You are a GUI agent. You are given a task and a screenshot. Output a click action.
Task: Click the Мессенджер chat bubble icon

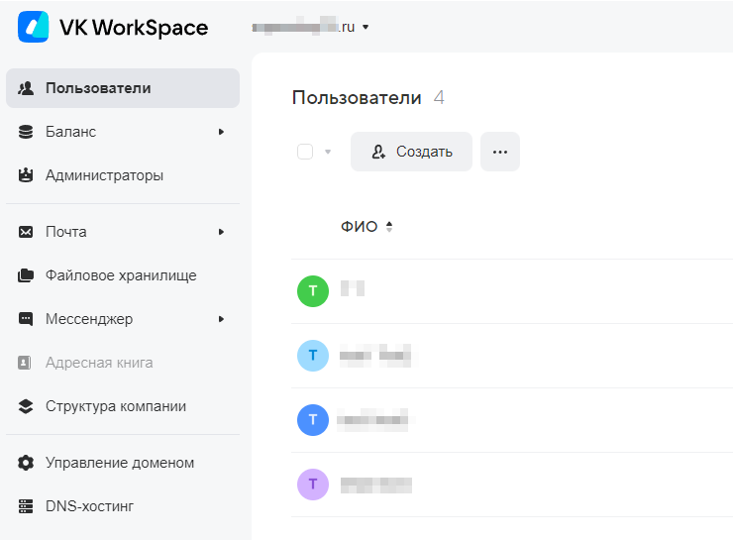coord(26,319)
